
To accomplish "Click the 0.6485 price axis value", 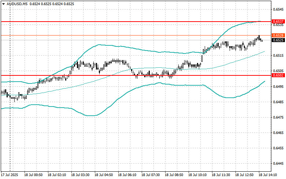I will pos(279,102).
